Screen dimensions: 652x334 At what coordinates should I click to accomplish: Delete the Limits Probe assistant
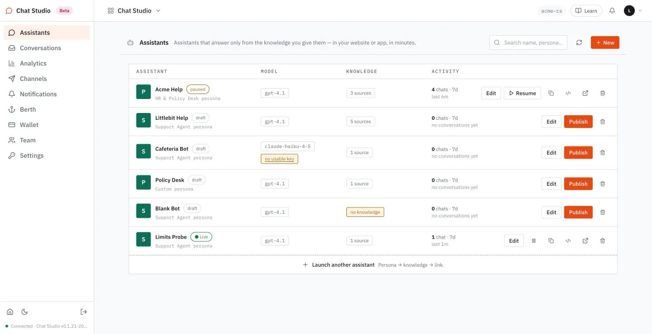[x=603, y=241]
